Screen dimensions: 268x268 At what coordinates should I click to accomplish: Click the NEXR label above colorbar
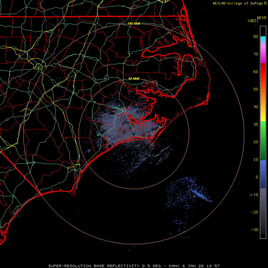262,18
